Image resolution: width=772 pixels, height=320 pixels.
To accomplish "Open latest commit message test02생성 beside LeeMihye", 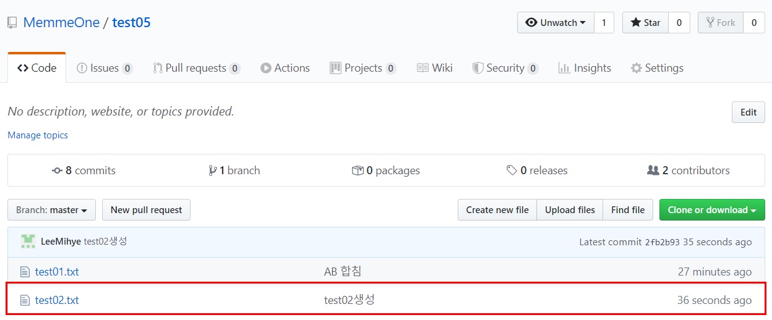I will point(105,242).
